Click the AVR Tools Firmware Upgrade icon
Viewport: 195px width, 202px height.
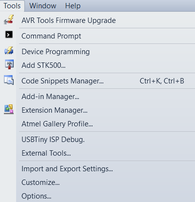(x=9, y=20)
